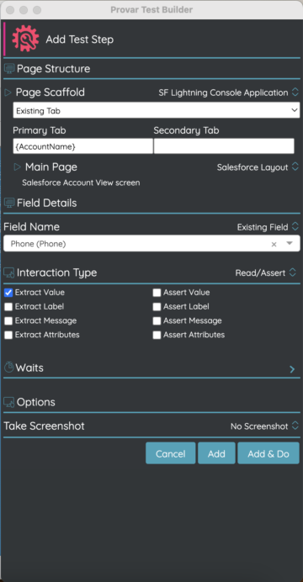Check the Assert Attributes checkbox
The width and height of the screenshot is (303, 582).
point(157,336)
